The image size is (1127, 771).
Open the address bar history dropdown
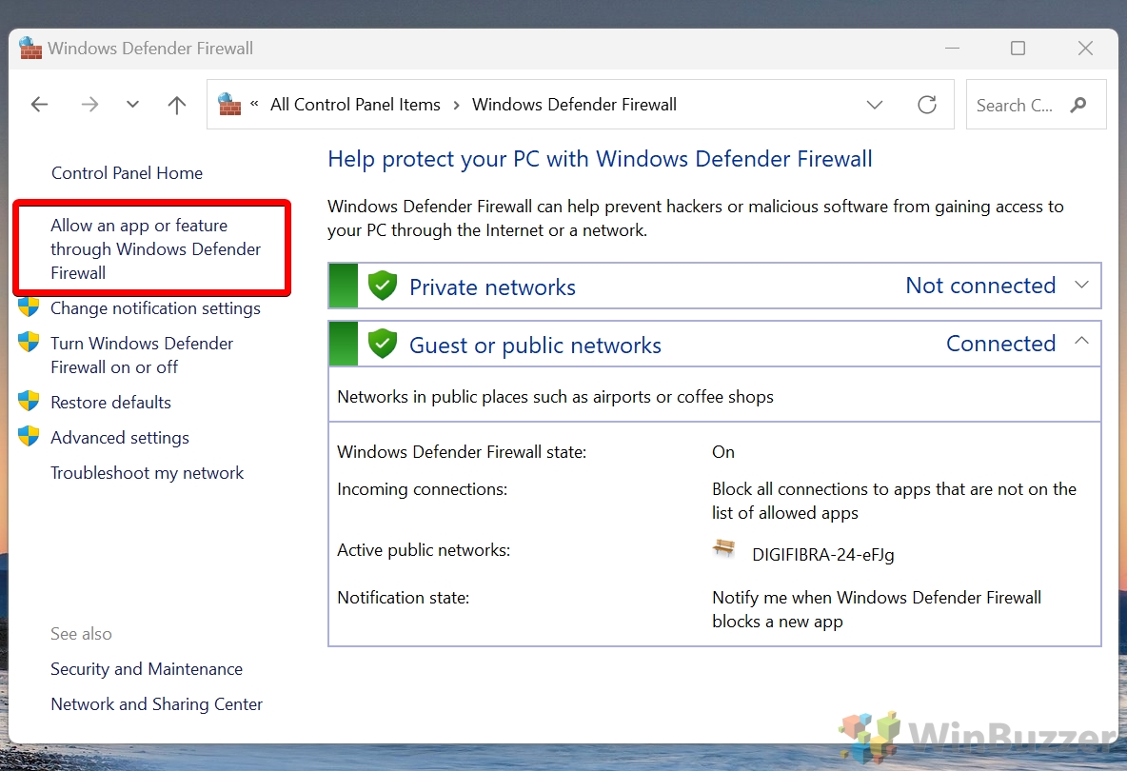tap(875, 105)
